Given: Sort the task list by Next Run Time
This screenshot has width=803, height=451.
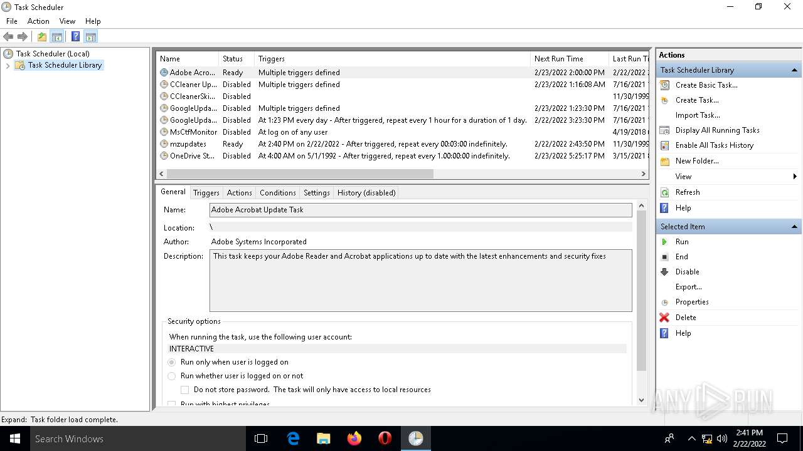Looking at the screenshot, I should click(x=569, y=59).
